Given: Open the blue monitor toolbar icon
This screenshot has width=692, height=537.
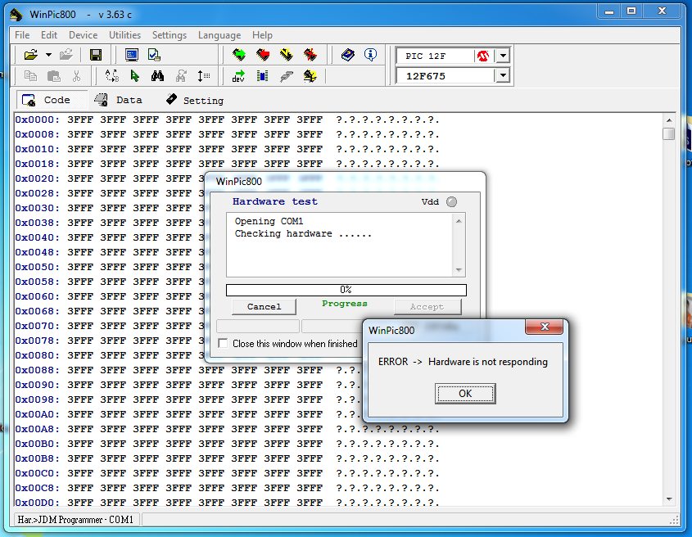Looking at the screenshot, I should tap(132, 55).
